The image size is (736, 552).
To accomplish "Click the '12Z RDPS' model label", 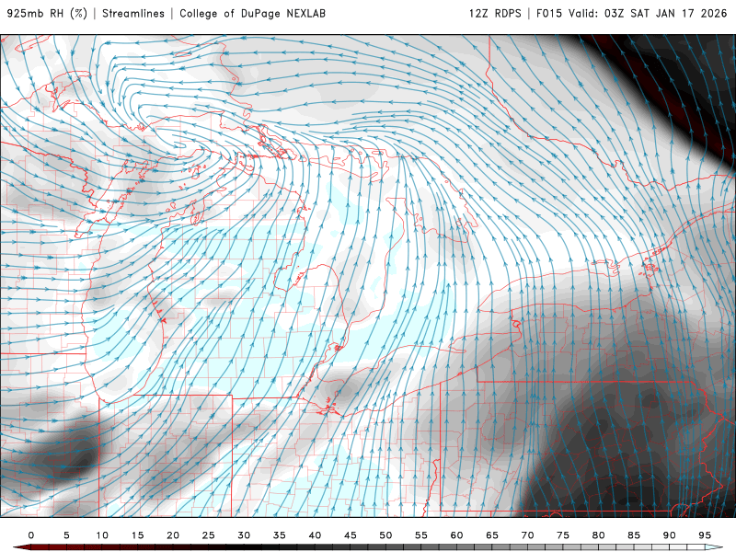I will click(495, 13).
